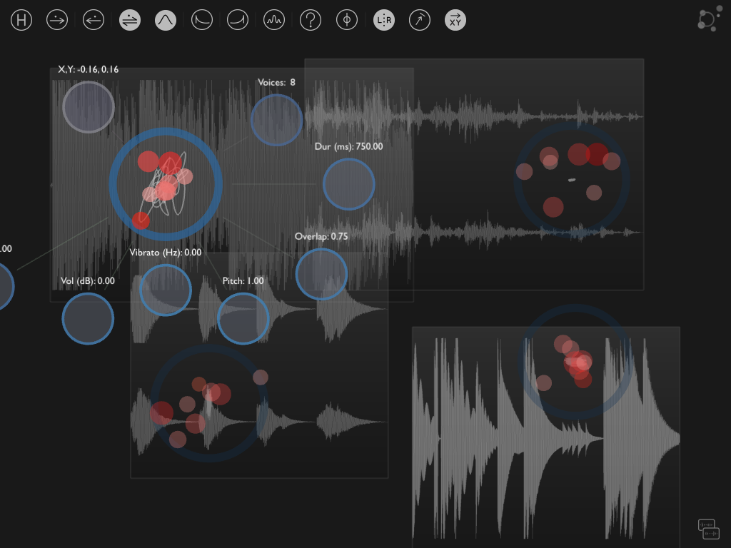Click the diagonal arrow icon in toolbar
Image resolution: width=731 pixels, height=548 pixels.
pos(420,20)
